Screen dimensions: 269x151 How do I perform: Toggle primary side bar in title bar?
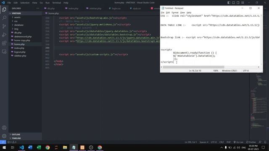click(x=229, y=3)
